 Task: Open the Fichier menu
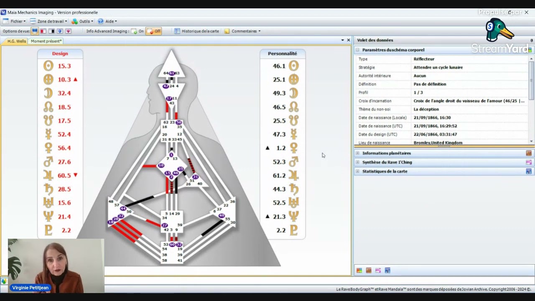[14, 21]
